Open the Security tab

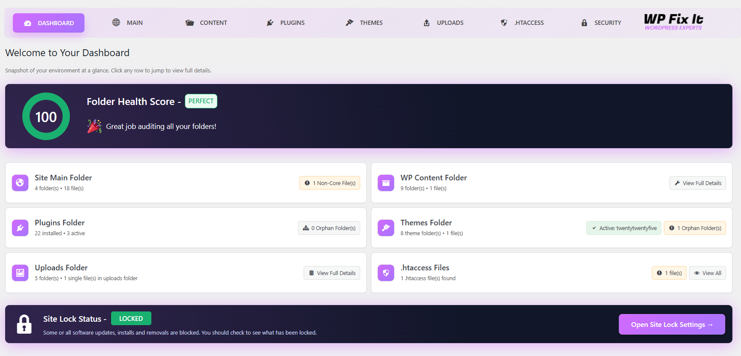click(x=601, y=23)
